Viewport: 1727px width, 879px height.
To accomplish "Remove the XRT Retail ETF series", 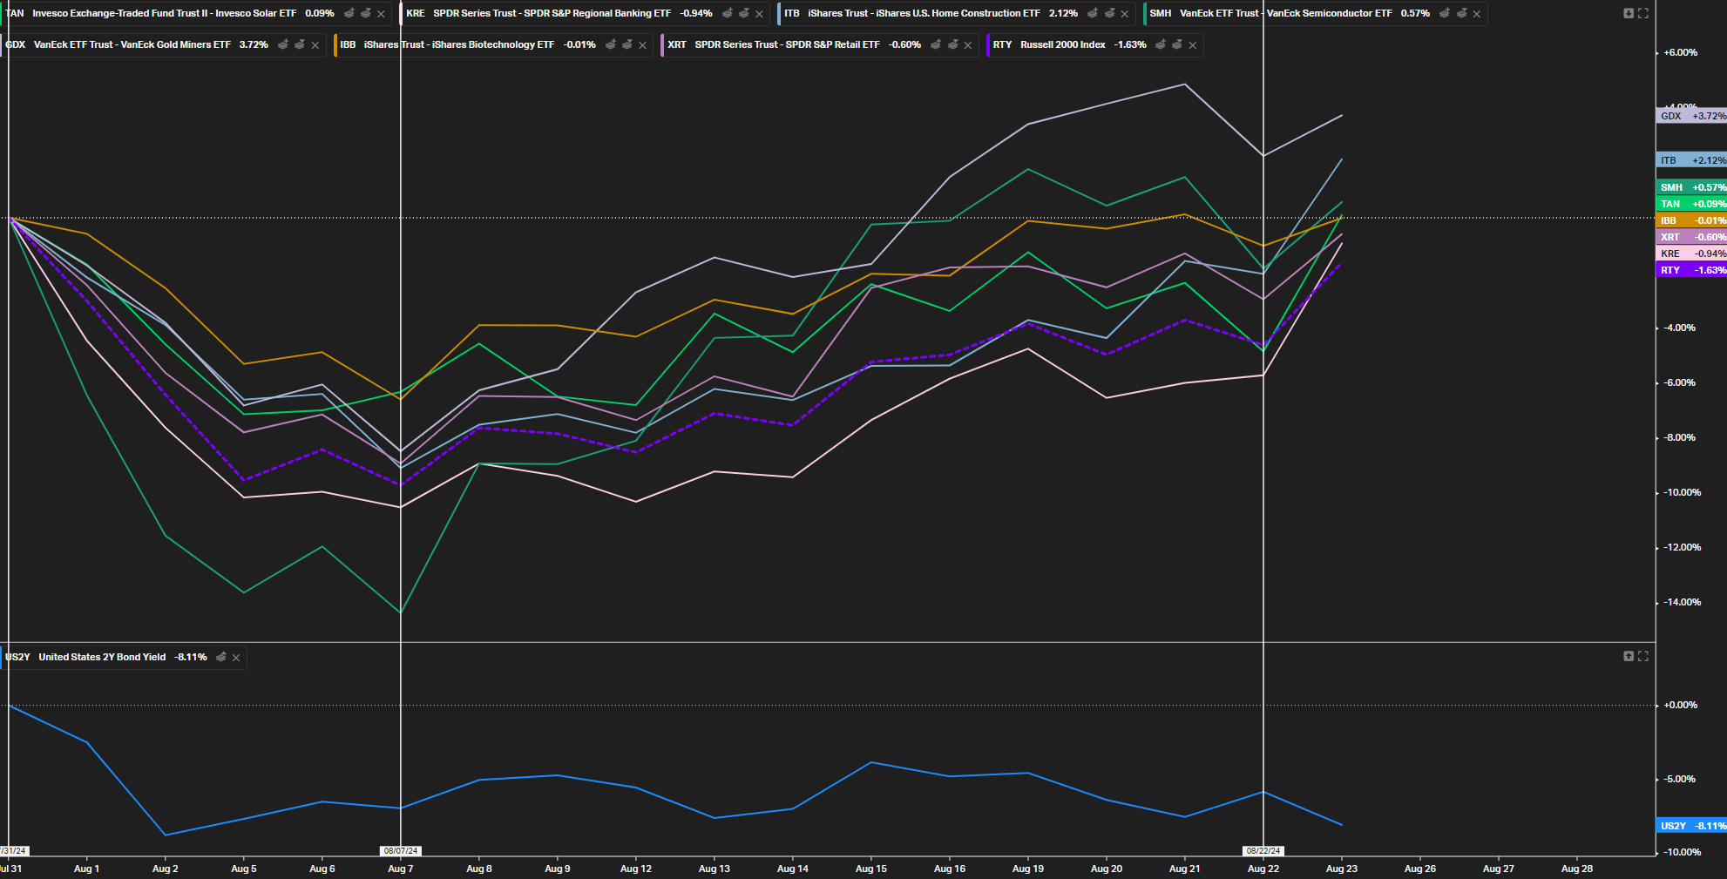I will (x=967, y=45).
